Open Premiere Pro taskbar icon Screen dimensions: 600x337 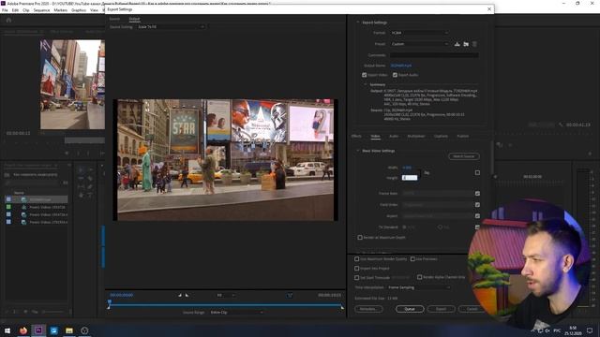pos(38,330)
